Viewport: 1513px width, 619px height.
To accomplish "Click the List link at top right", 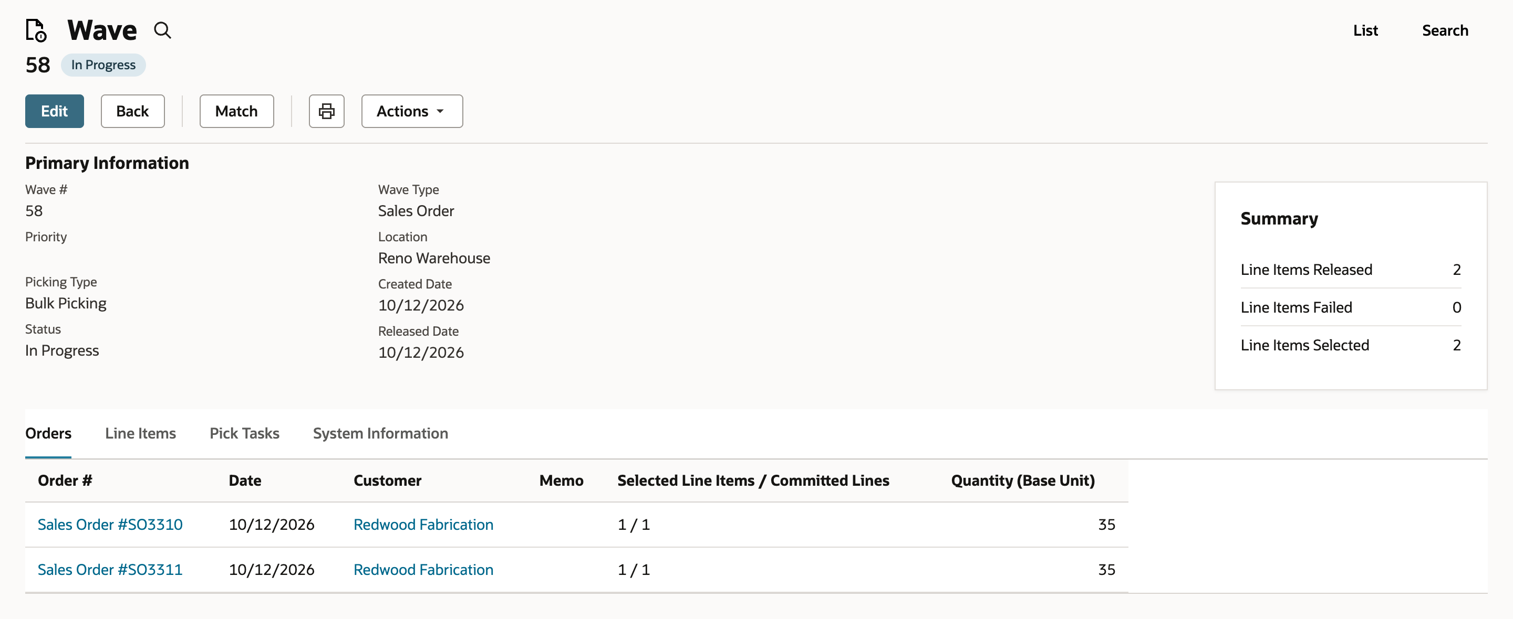I will 1365,30.
